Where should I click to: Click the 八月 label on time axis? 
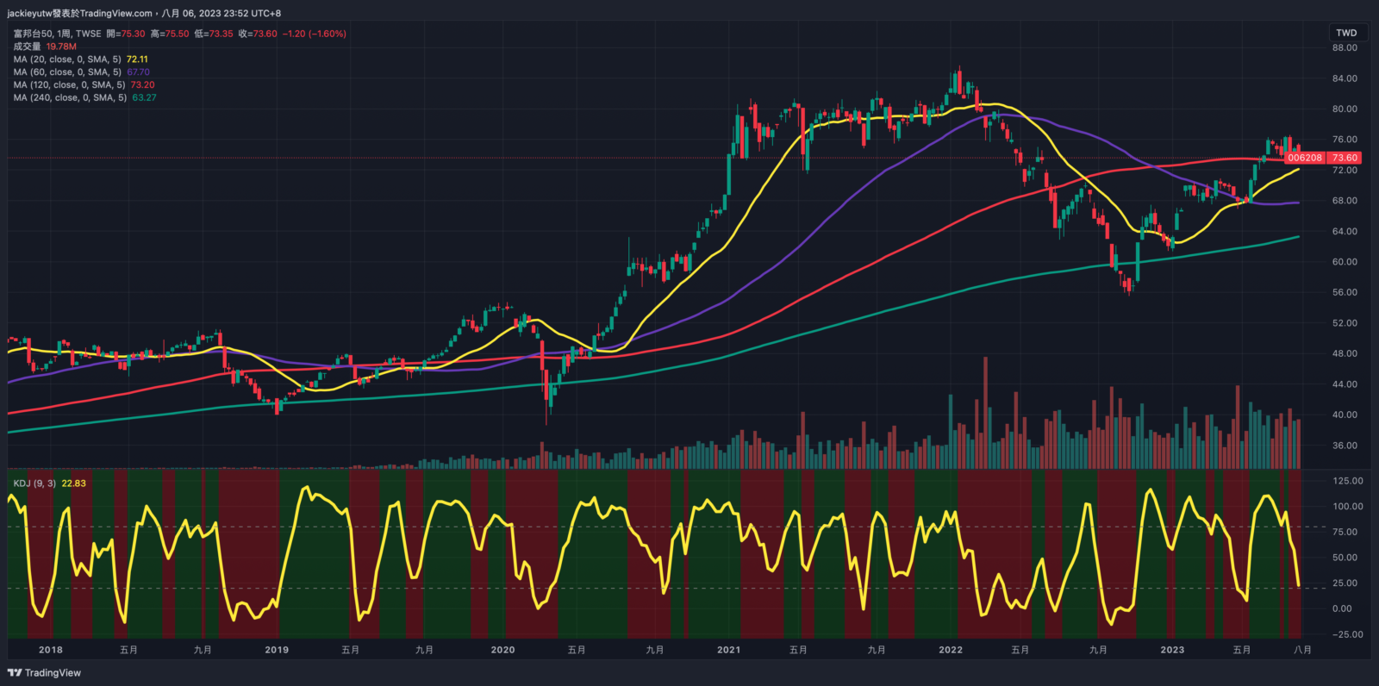(1302, 650)
